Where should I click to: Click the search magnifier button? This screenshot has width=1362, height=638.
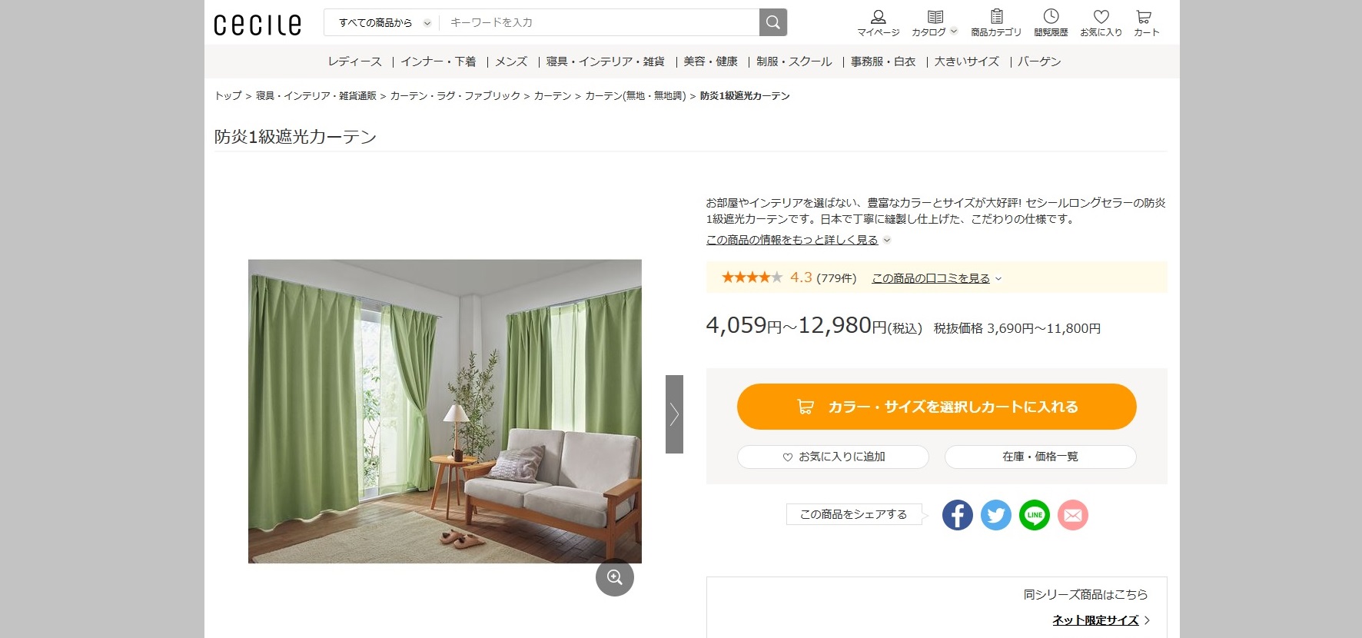tap(772, 22)
